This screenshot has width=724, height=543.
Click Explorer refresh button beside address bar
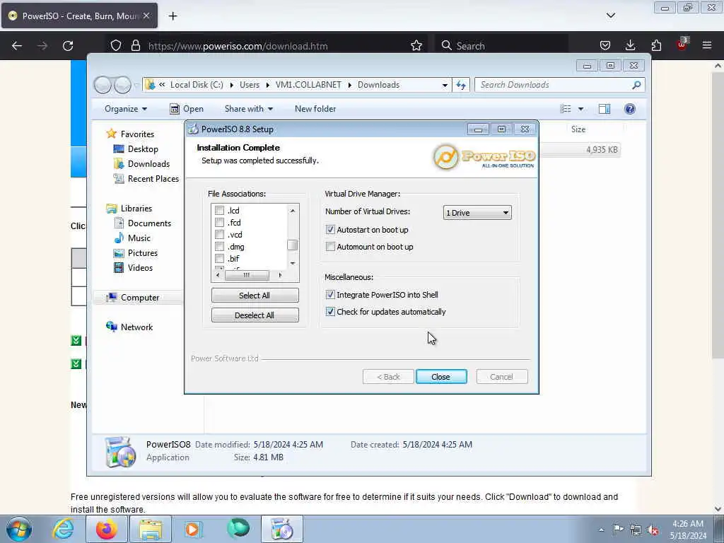[x=461, y=85]
